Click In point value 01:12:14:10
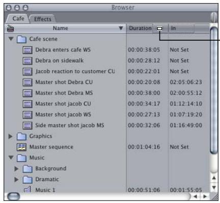Image resolution: width=220 pixels, height=203 pixels. tap(186, 104)
